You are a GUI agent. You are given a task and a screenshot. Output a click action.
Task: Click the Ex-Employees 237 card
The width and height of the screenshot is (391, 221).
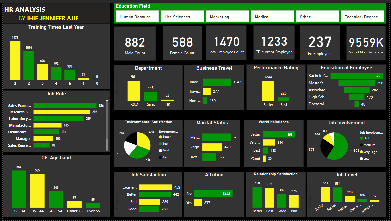(320, 43)
